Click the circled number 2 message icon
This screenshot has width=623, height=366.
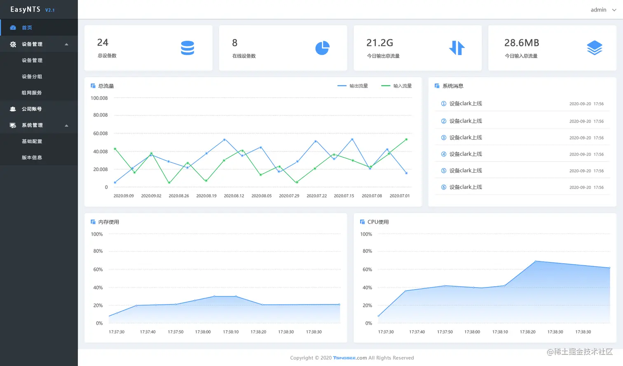tap(444, 121)
